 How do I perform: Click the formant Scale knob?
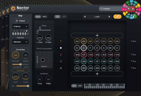point(26,76)
